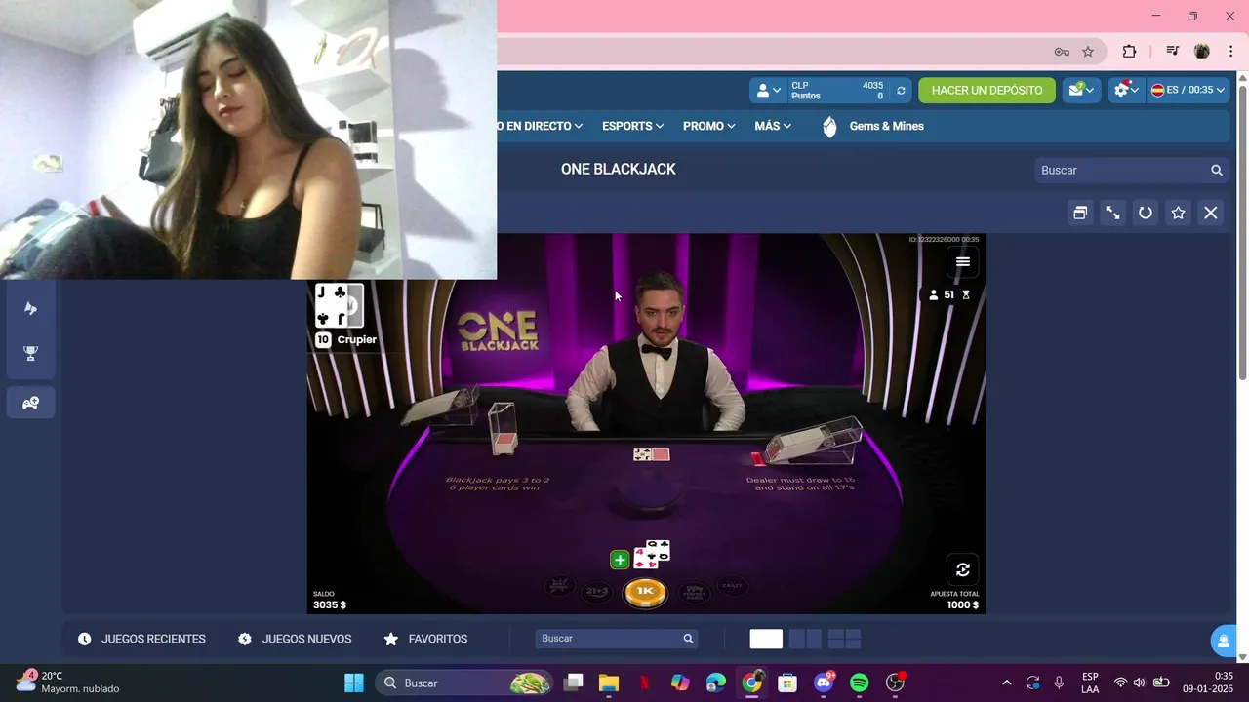The width and height of the screenshot is (1249, 702).
Task: Toggle fullscreen for the game
Action: 1112,213
